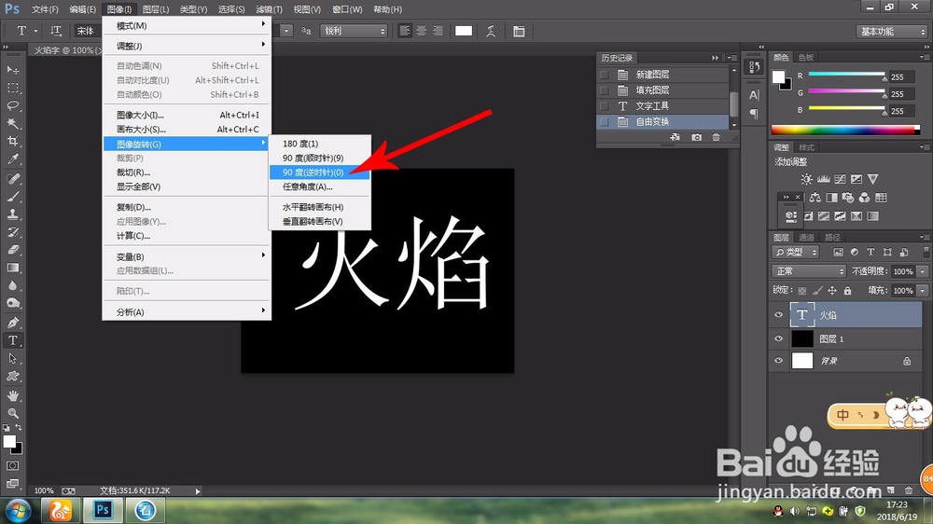Select the Hand tool

point(12,395)
